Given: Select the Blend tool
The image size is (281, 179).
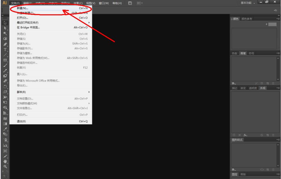Looking at the screenshot, I should coord(5,134).
